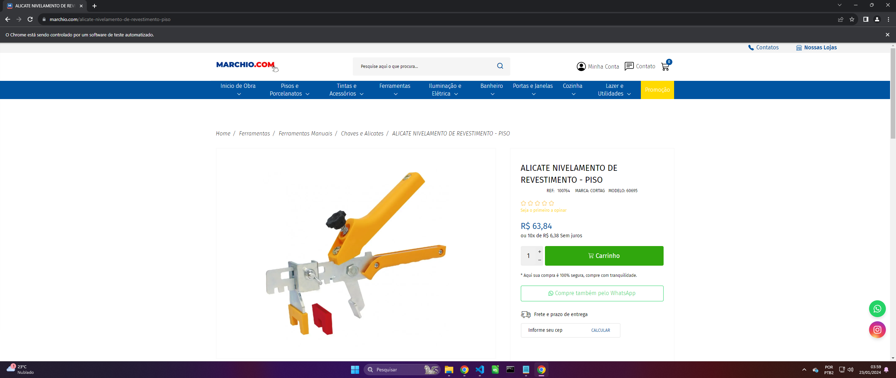Reload the page with refresh icon
Image resolution: width=896 pixels, height=378 pixels.
30,19
